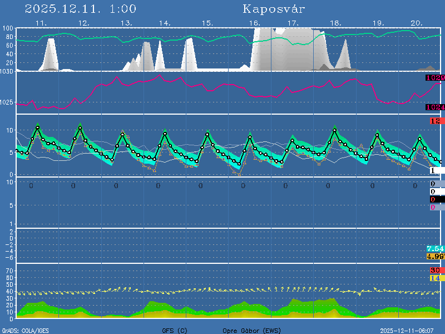Select the red 12 temperature maximum badge
The height and width of the screenshot is (334, 445).
click(x=435, y=121)
